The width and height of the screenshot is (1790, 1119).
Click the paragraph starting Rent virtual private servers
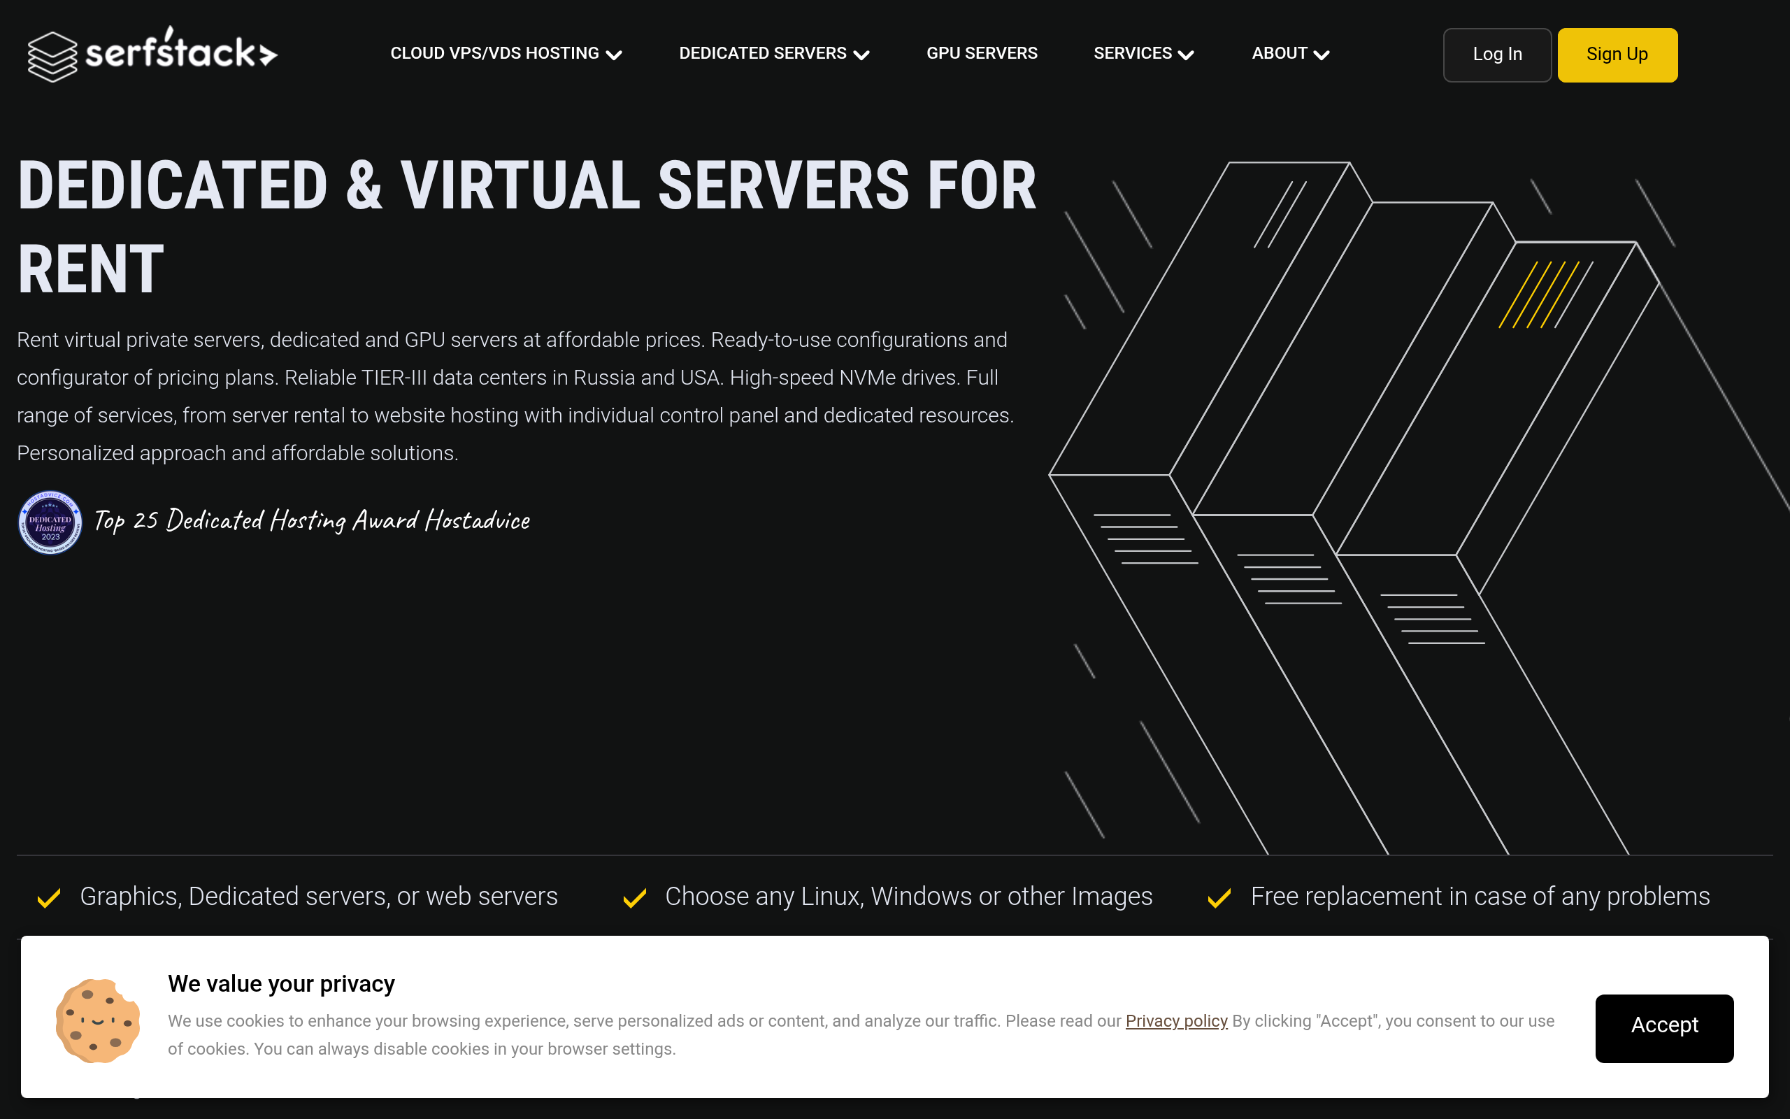[515, 397]
